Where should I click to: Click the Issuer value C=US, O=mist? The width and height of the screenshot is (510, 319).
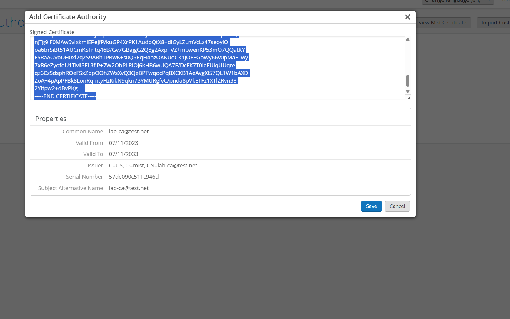pos(153,165)
